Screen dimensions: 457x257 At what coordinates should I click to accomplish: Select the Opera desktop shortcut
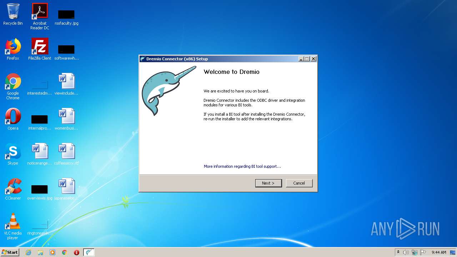click(13, 119)
